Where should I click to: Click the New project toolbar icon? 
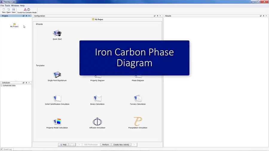click(4, 10)
